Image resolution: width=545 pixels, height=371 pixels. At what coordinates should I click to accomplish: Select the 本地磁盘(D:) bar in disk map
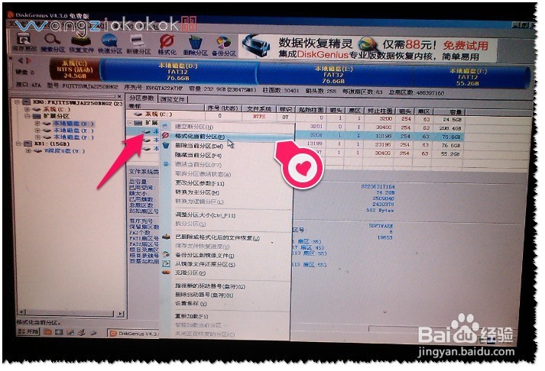[x=178, y=72]
